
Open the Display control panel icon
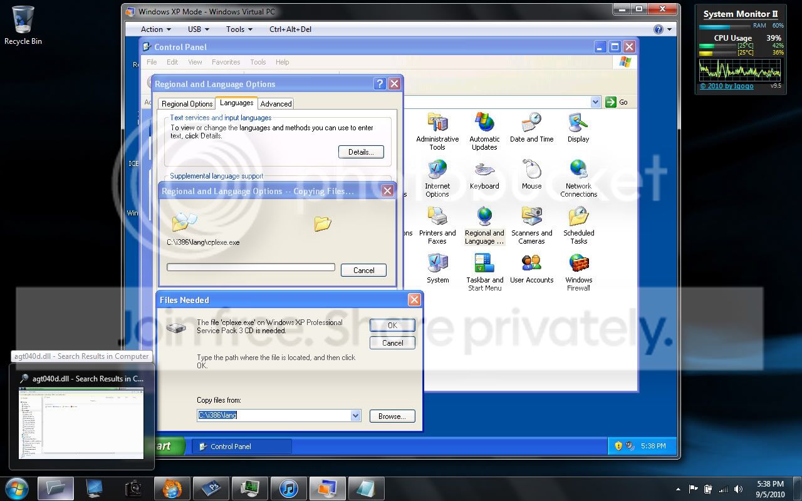click(578, 128)
